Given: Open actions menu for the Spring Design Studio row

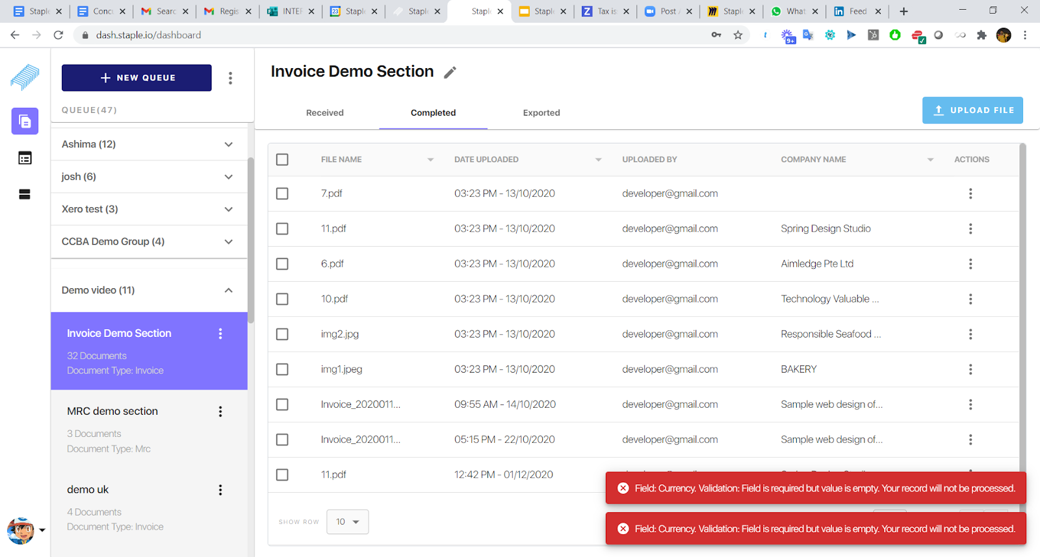Looking at the screenshot, I should [x=970, y=229].
